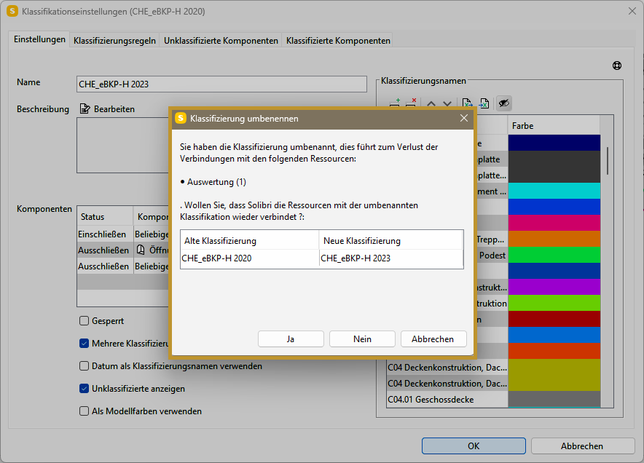Viewport: 644px width, 463px height.
Task: Toggle hide unused classifications eye icon
Action: pos(504,103)
